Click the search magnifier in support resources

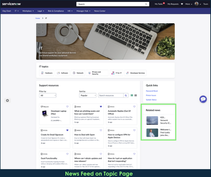[x=126, y=96]
